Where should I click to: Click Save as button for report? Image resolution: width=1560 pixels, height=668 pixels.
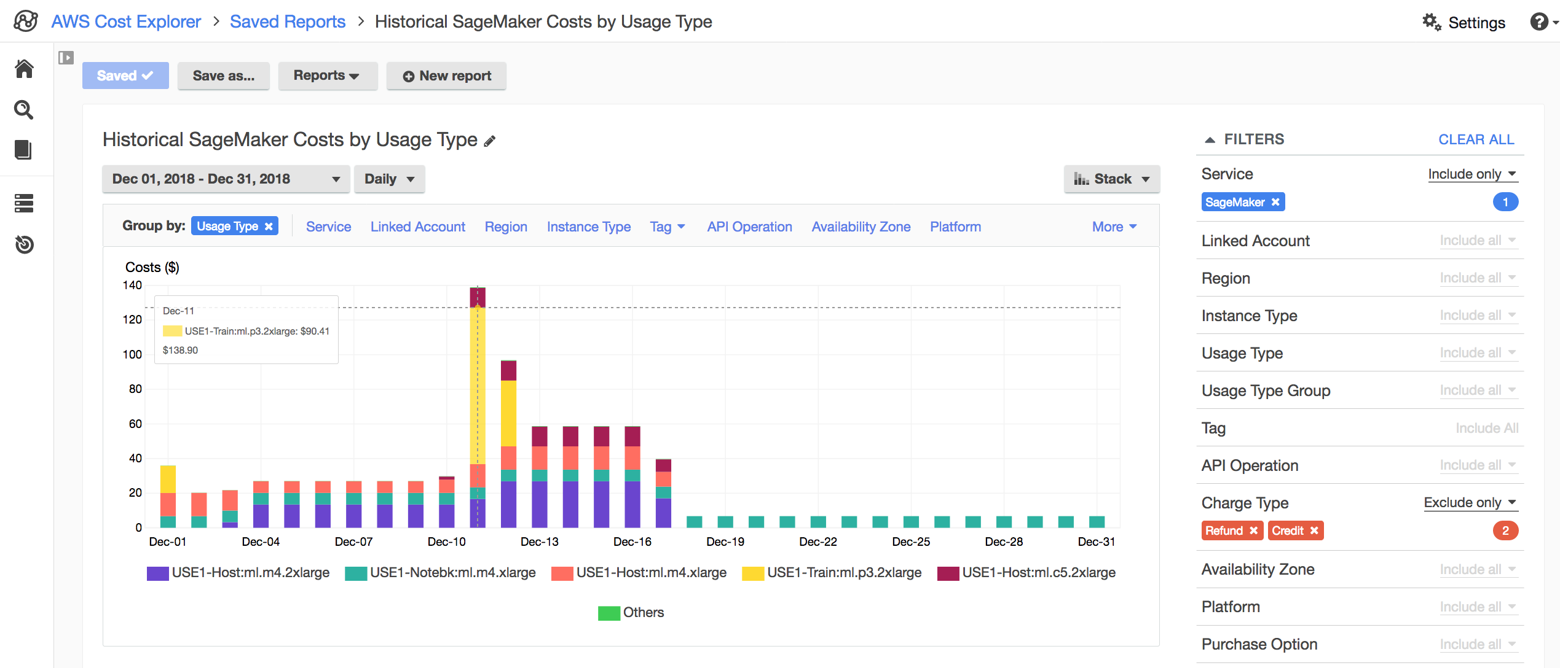click(x=222, y=76)
